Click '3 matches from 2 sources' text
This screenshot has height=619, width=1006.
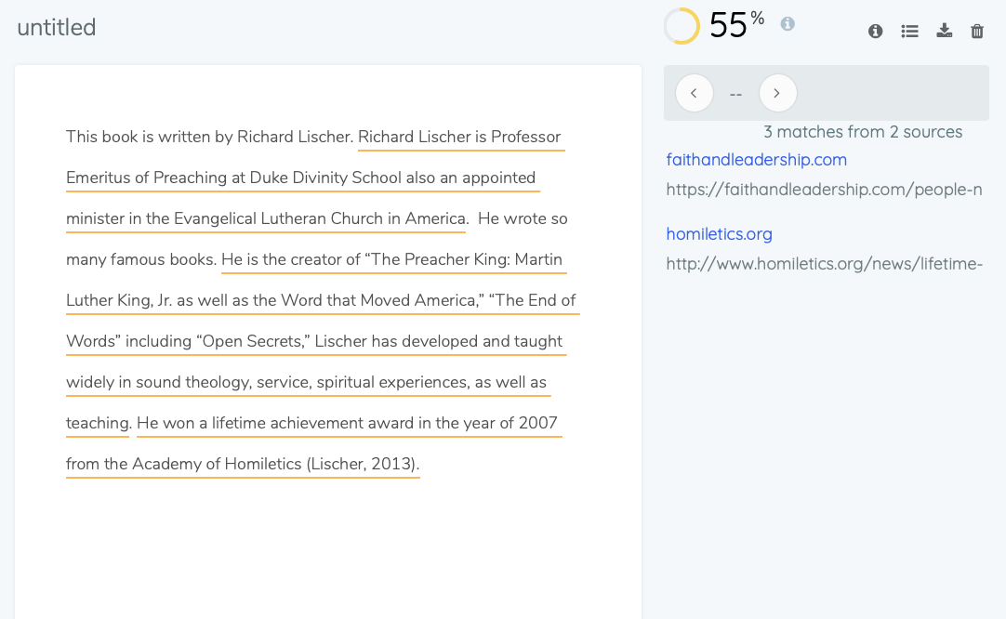click(863, 132)
